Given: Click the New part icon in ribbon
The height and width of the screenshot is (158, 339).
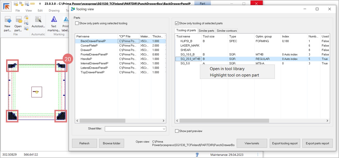Looking at the screenshot, I should tap(7, 20).
